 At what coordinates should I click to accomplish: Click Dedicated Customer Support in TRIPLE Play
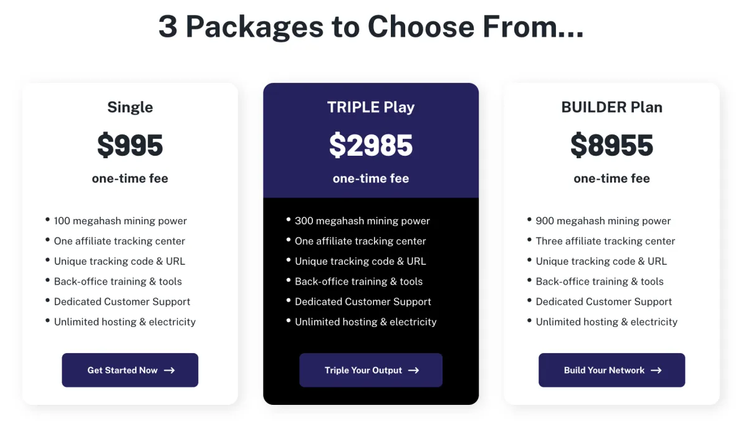363,301
